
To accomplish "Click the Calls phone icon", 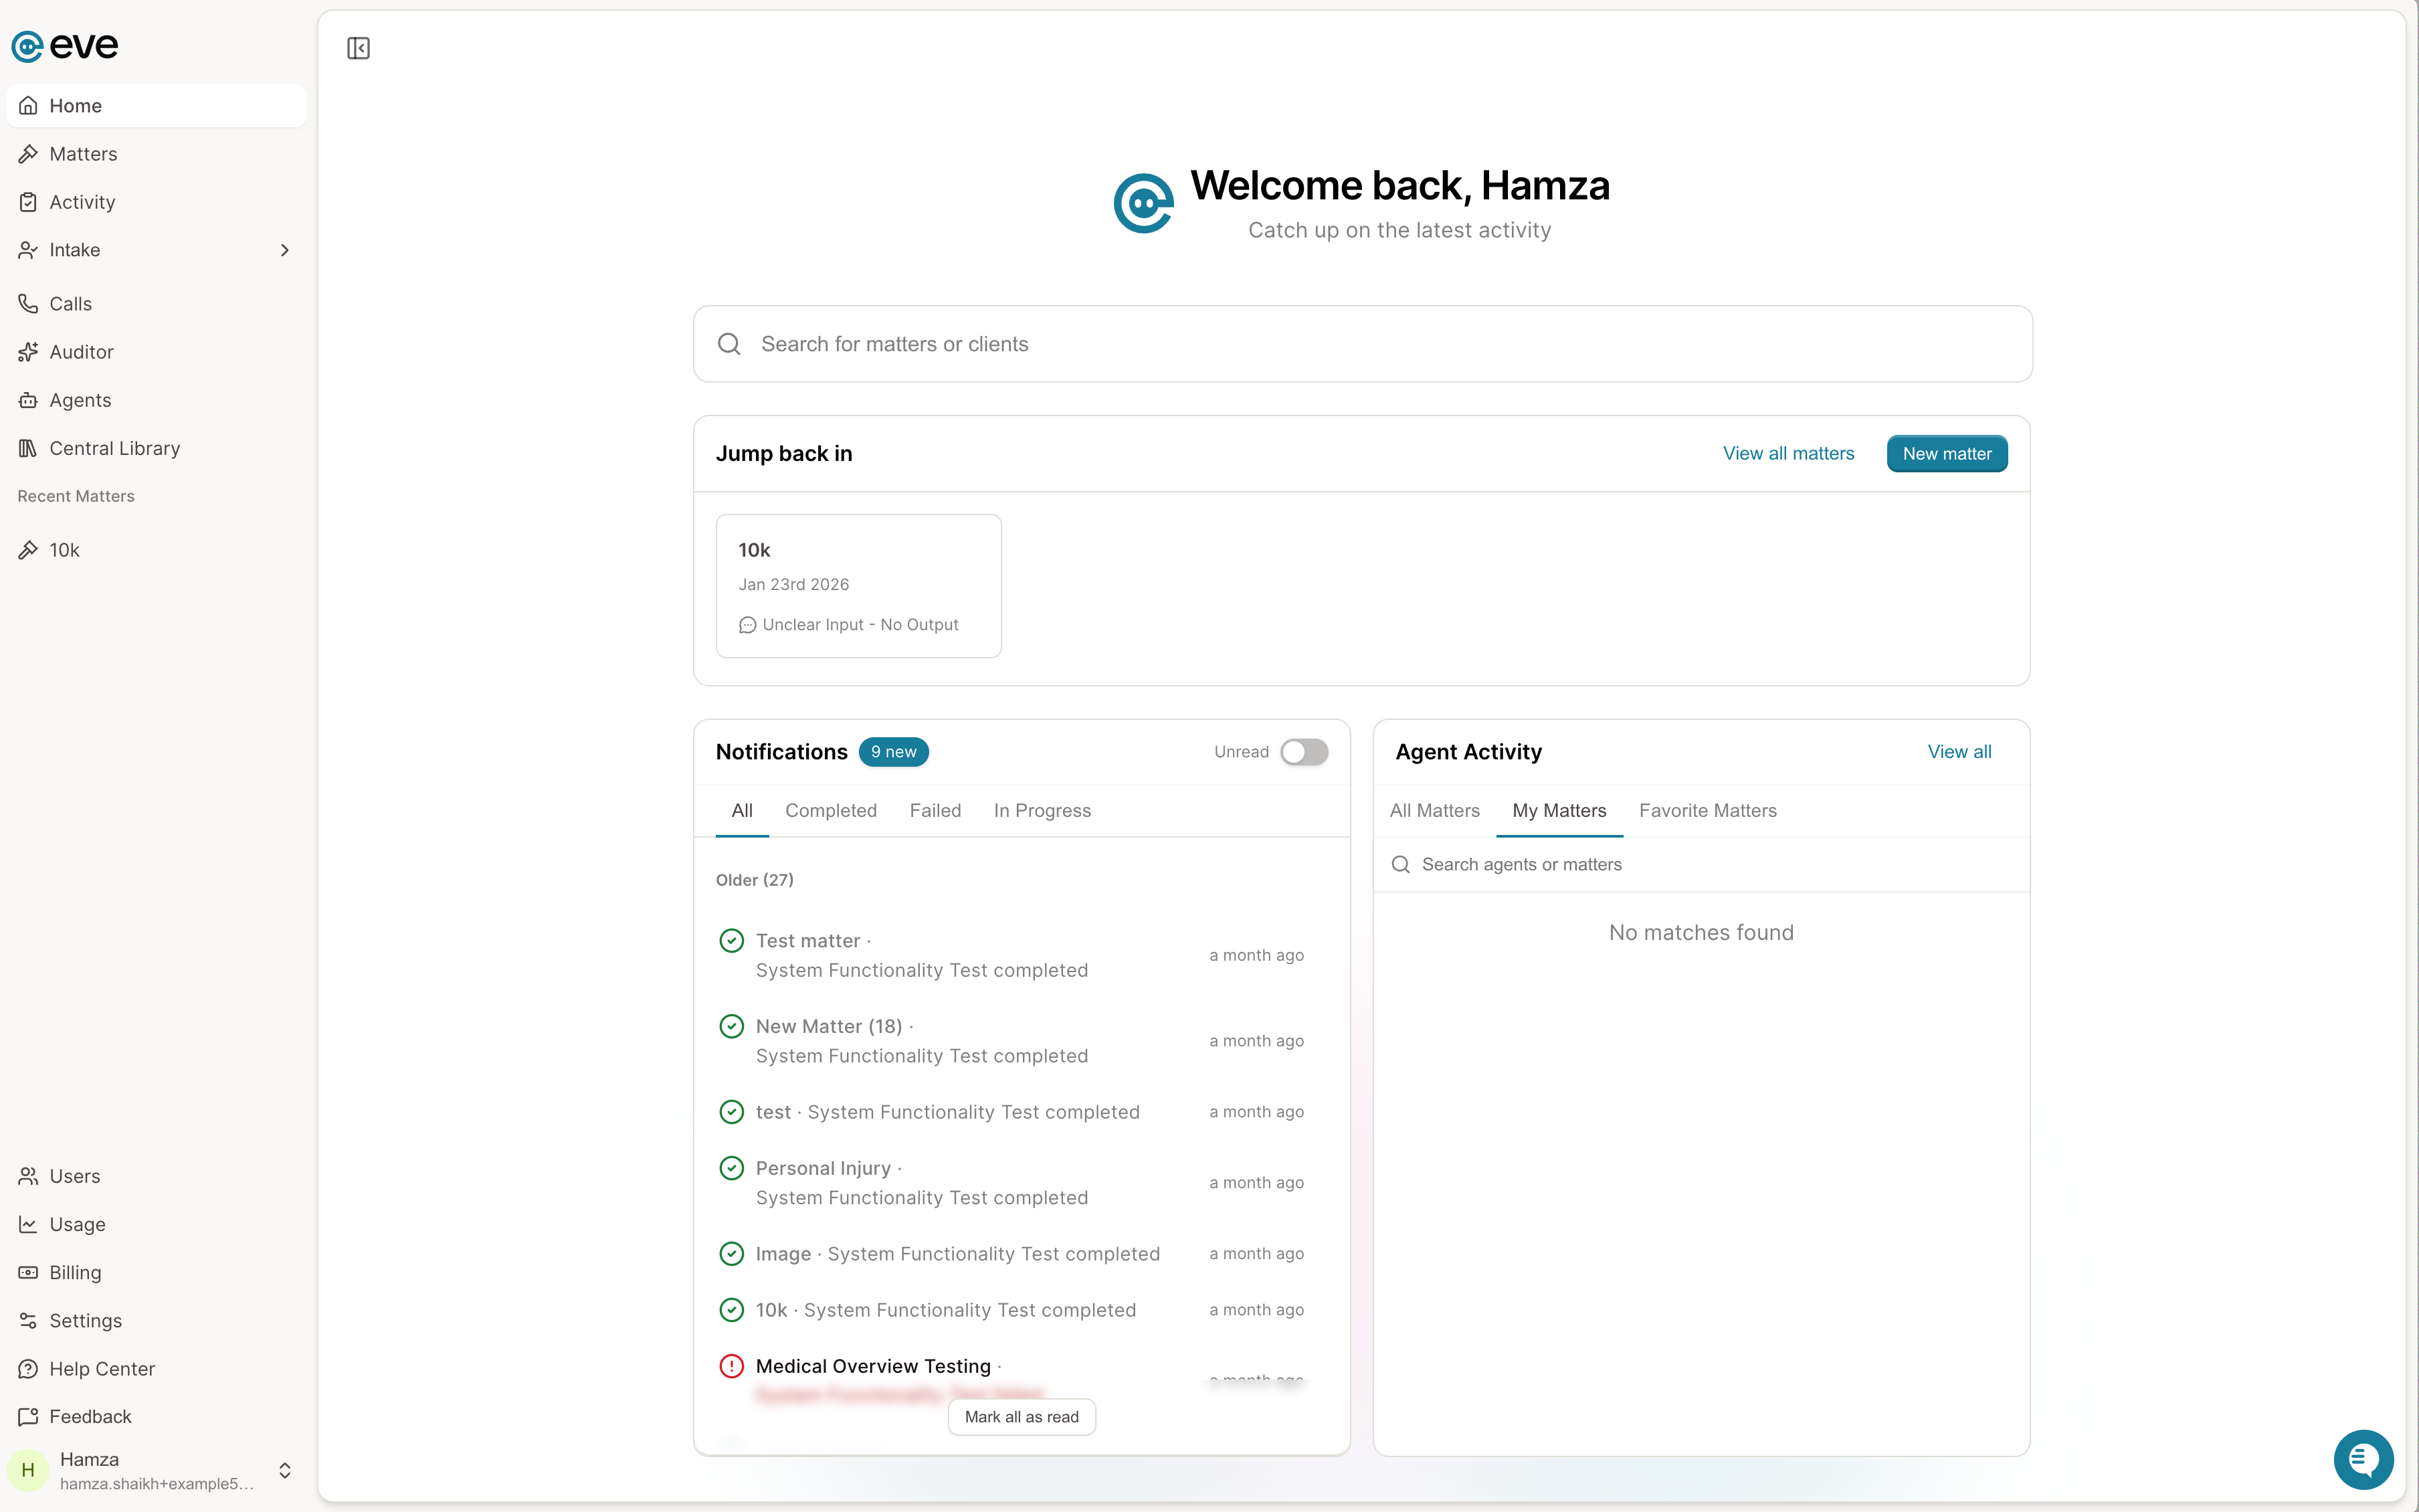I will point(28,304).
